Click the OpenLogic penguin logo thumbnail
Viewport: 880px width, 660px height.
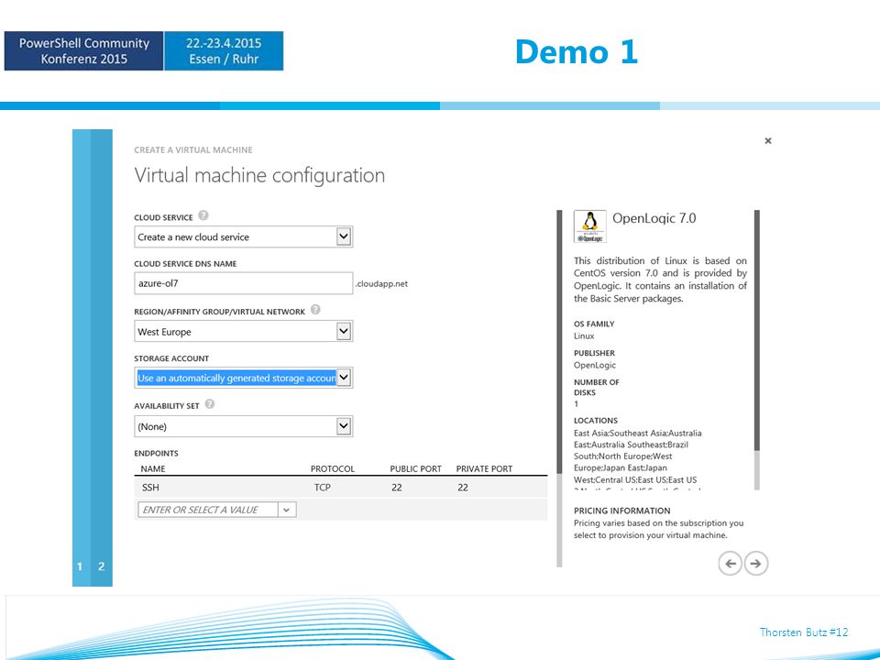tap(589, 226)
